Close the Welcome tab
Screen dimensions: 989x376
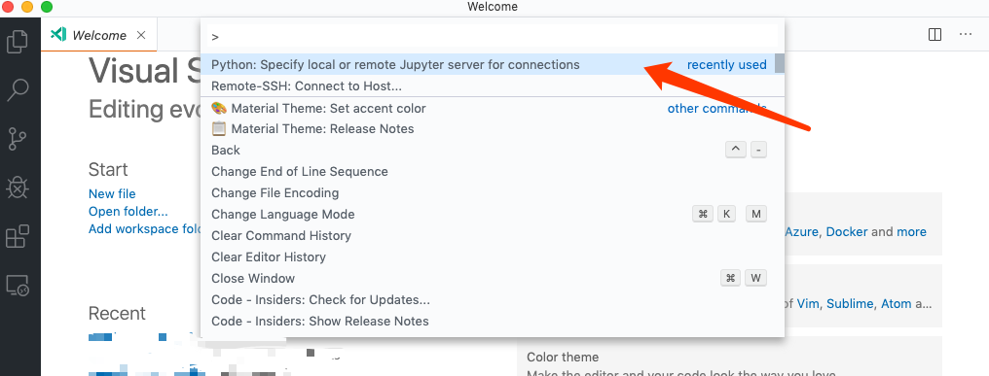141,35
